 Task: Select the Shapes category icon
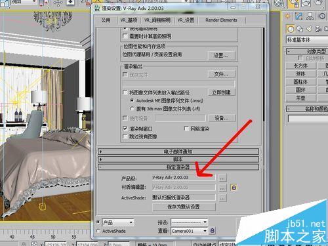click(300, 29)
